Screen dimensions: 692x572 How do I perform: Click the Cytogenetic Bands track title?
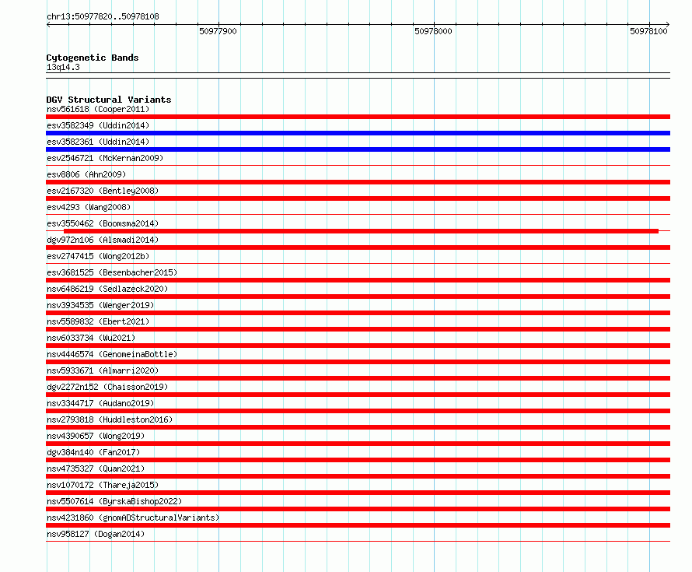point(93,58)
